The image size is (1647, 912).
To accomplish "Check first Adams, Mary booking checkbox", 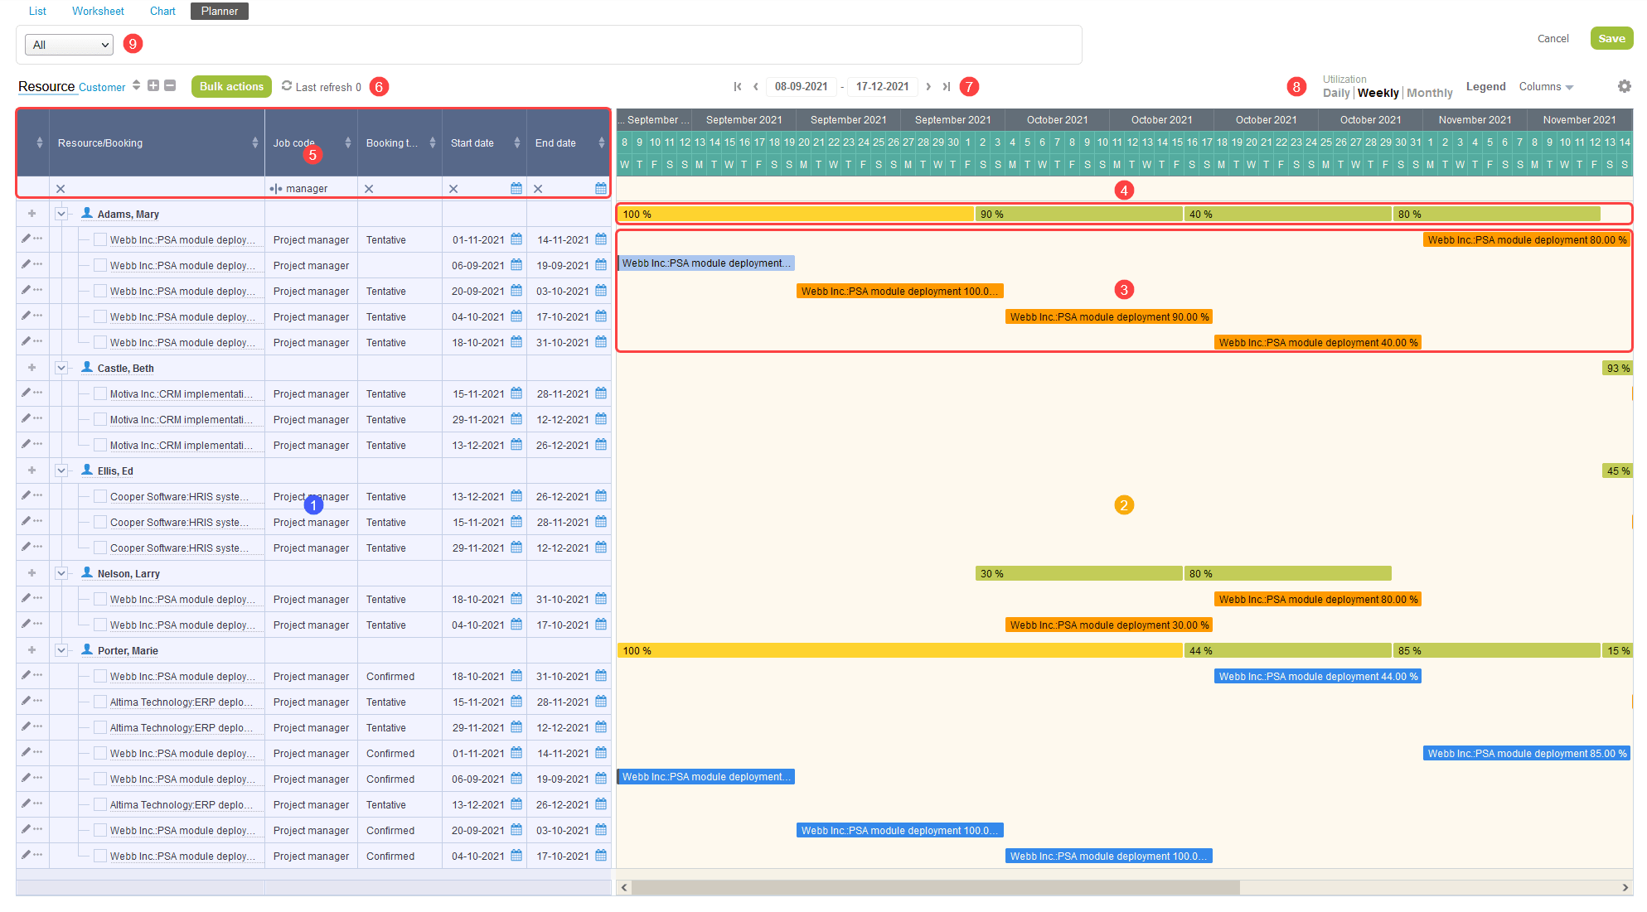I will [100, 239].
